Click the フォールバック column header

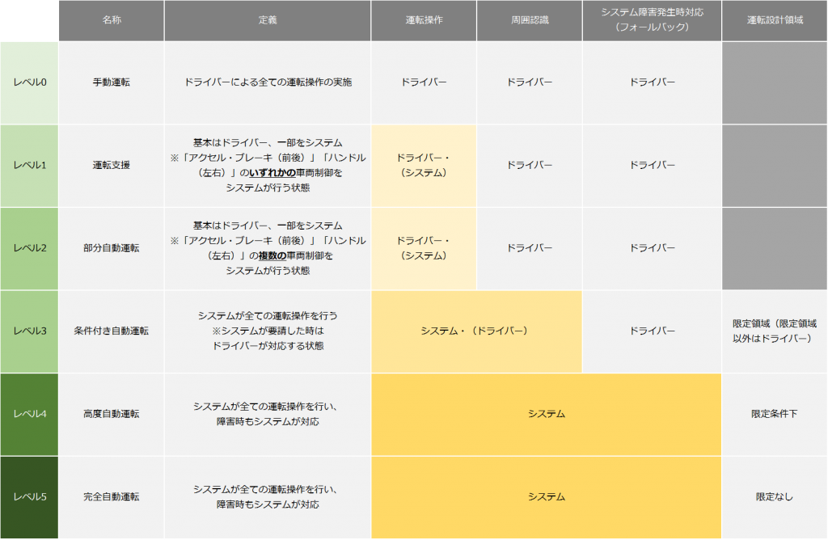652,20
